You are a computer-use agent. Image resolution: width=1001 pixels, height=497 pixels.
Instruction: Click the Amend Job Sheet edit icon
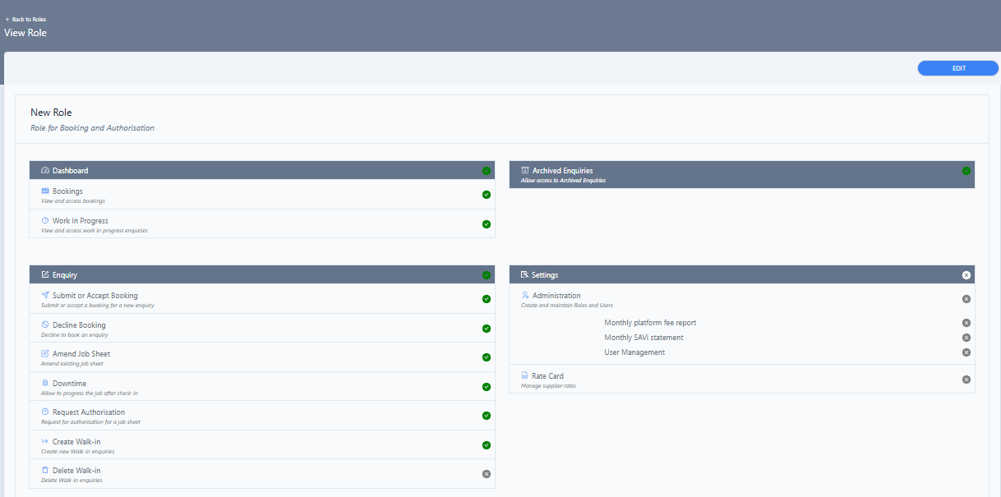[x=44, y=353]
